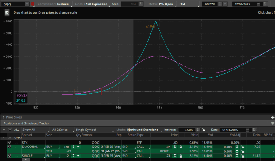Viewport: 275px width, 161px height.
Task: Open the SINGLE spread type selector
Action: tap(33, 156)
